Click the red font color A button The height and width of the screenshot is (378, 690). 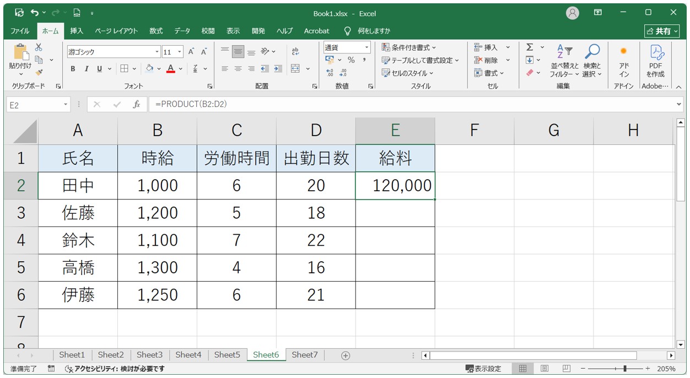click(171, 69)
